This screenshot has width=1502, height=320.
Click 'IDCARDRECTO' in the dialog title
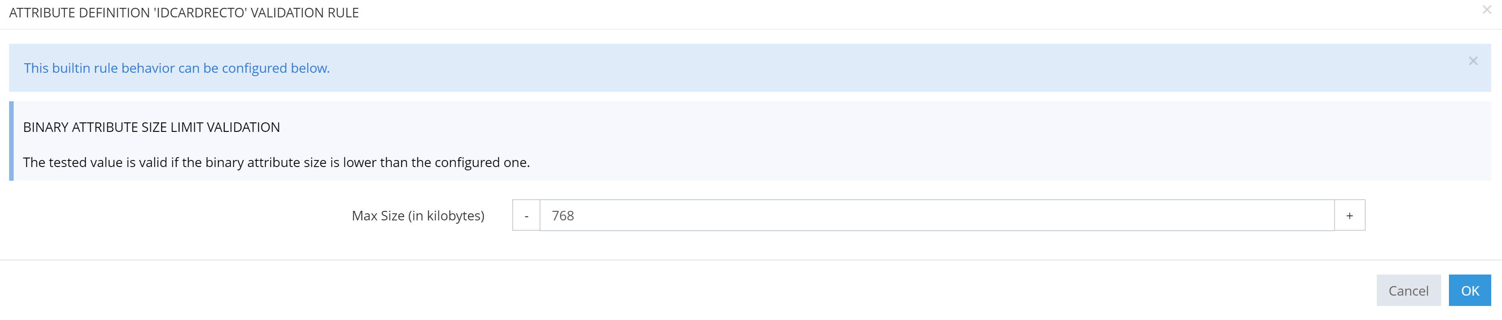(x=200, y=13)
